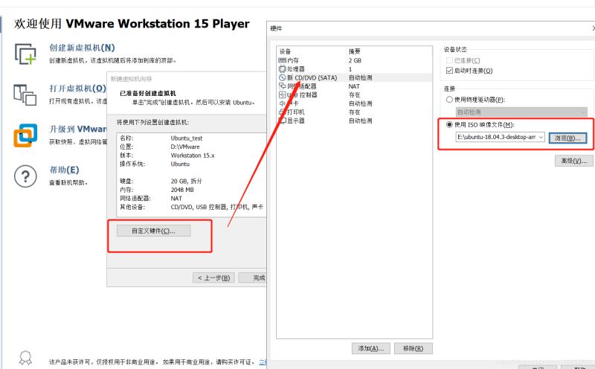Click the 浏览 browse button
The width and height of the screenshot is (595, 369).
(x=568, y=138)
